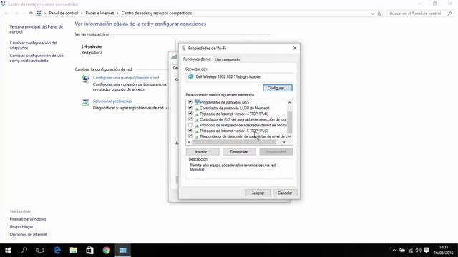Toggle the Protocolo de Internet versión 4 checkbox
The height and width of the screenshot is (257, 458).
point(190,114)
